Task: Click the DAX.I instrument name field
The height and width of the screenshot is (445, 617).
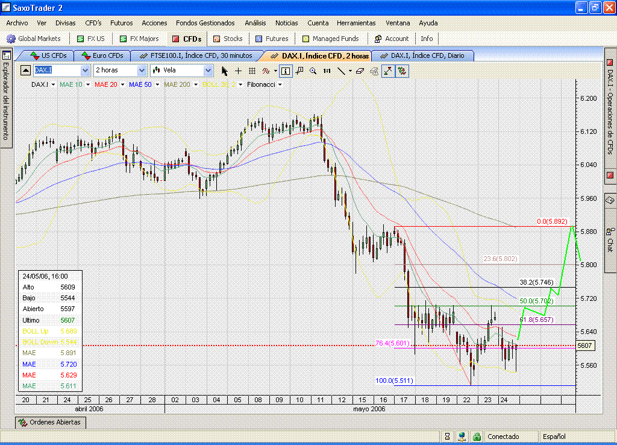Action: pos(57,71)
